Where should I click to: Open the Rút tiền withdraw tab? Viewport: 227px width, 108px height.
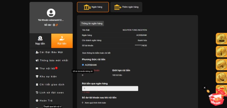click(x=62, y=41)
